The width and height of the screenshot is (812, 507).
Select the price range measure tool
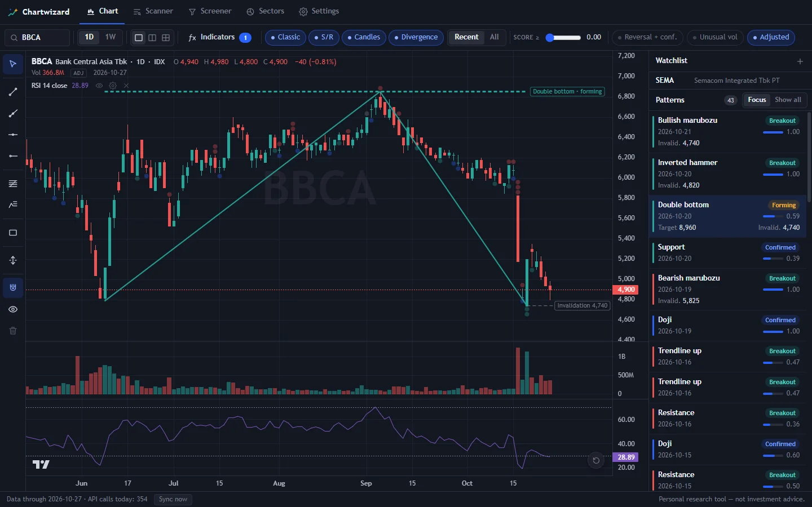point(13,260)
